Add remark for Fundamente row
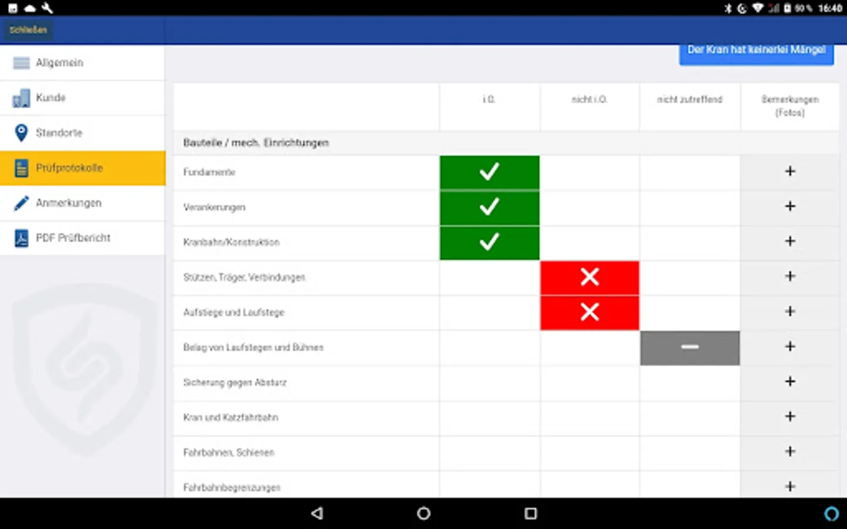The width and height of the screenshot is (847, 529). pyautogui.click(x=790, y=172)
